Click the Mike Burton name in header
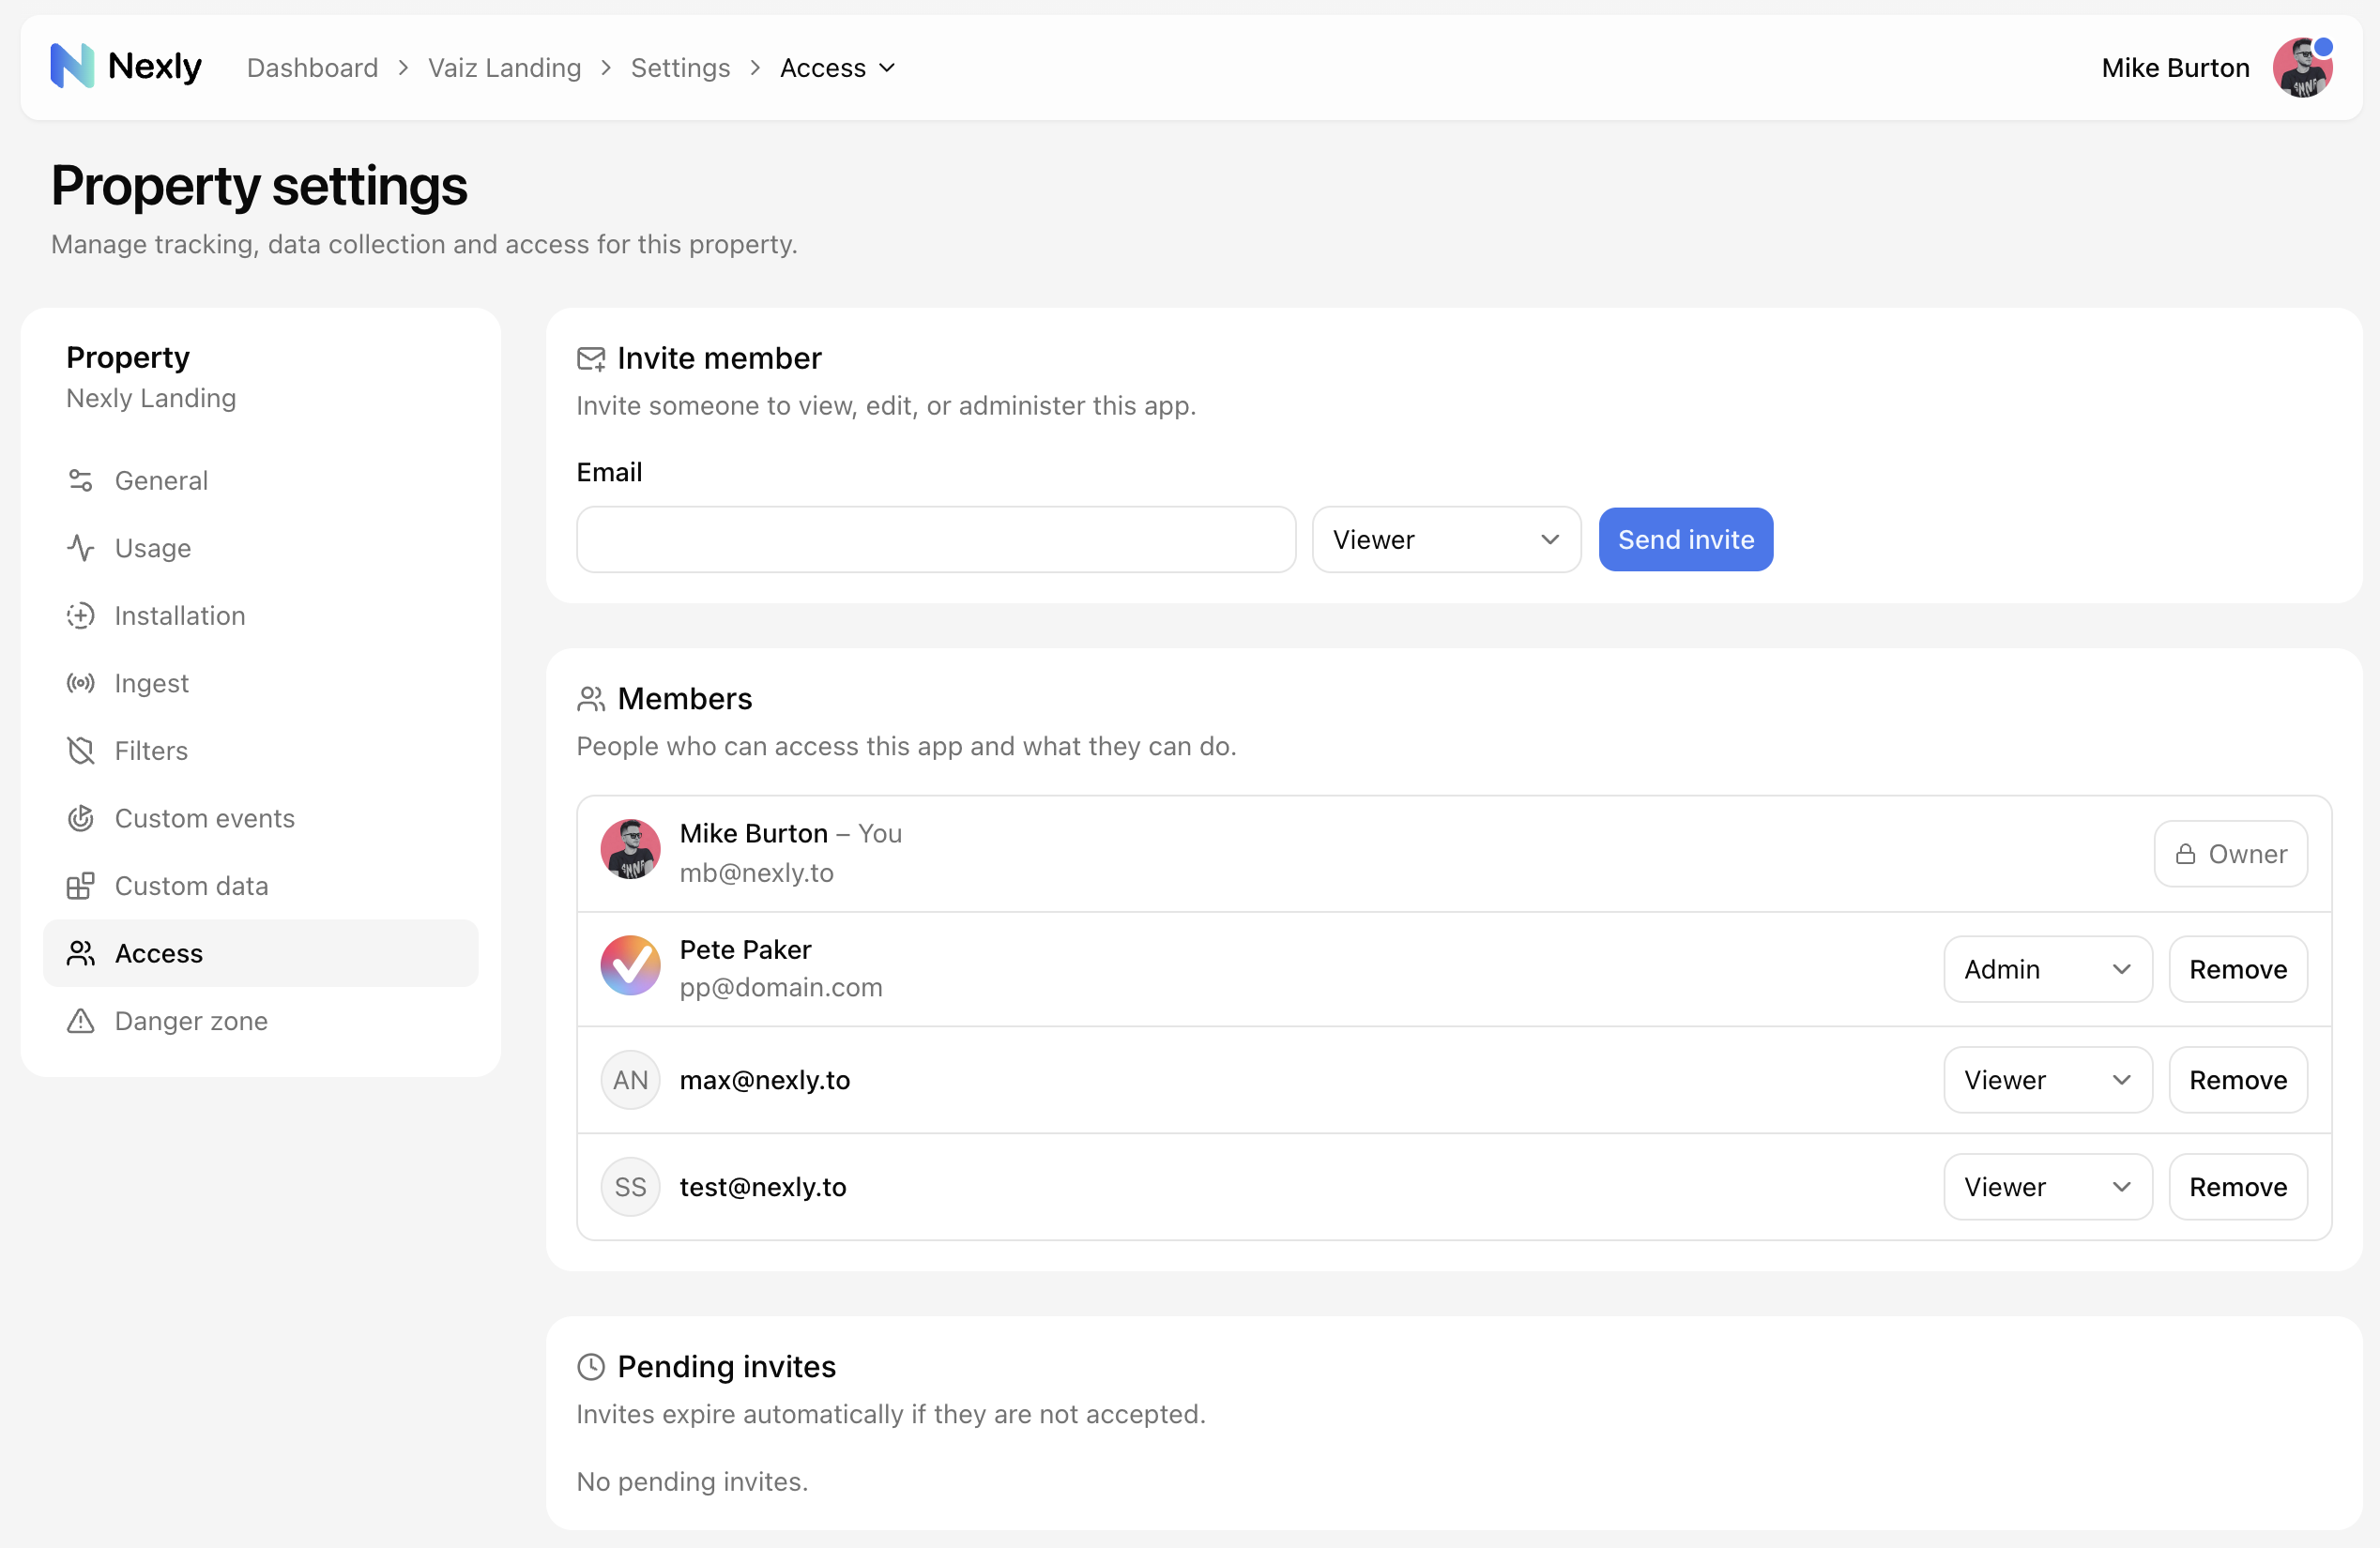This screenshot has width=2380, height=1548. click(x=2175, y=68)
